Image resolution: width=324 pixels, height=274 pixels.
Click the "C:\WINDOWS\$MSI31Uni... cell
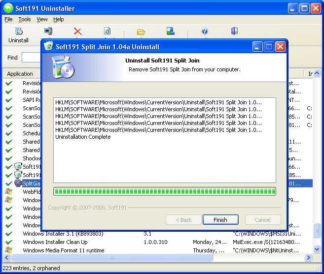[267, 234]
